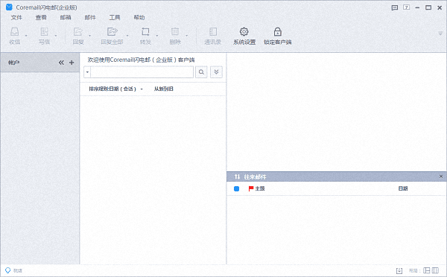The image size is (447, 277).
Task: Expand the 删除 dropdown arrow
Action: pos(187,36)
